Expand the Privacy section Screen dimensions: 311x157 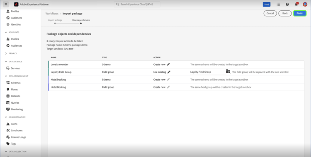click(6, 53)
